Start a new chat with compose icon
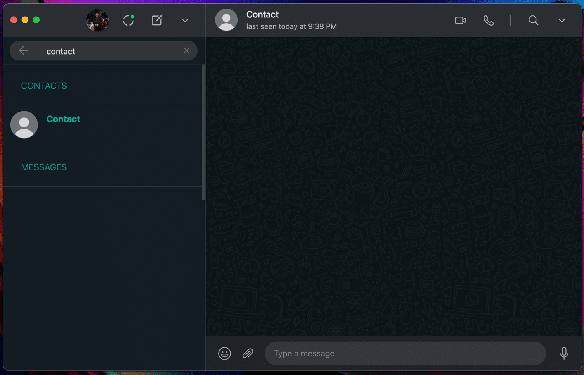The height and width of the screenshot is (375, 584). click(x=157, y=20)
